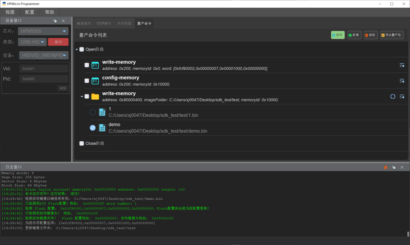This screenshot has width=410, height=245.
Task: Toggle the Open阶段 checkbox
Action: 82,49
